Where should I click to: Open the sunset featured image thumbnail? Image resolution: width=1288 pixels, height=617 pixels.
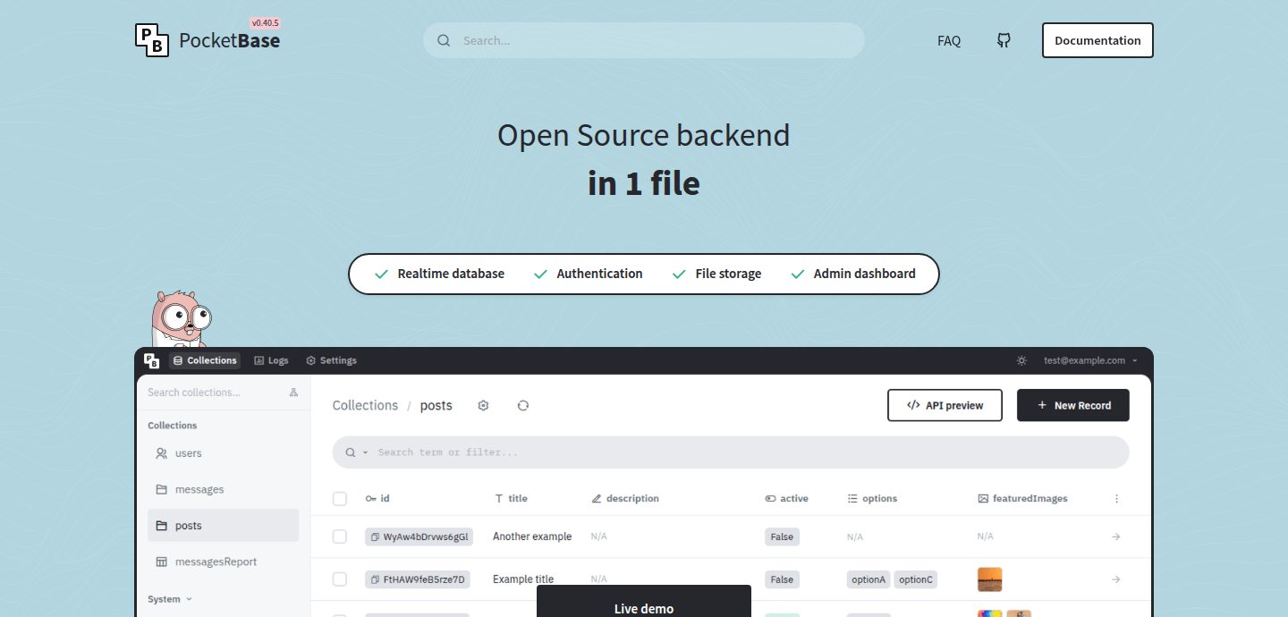point(990,579)
